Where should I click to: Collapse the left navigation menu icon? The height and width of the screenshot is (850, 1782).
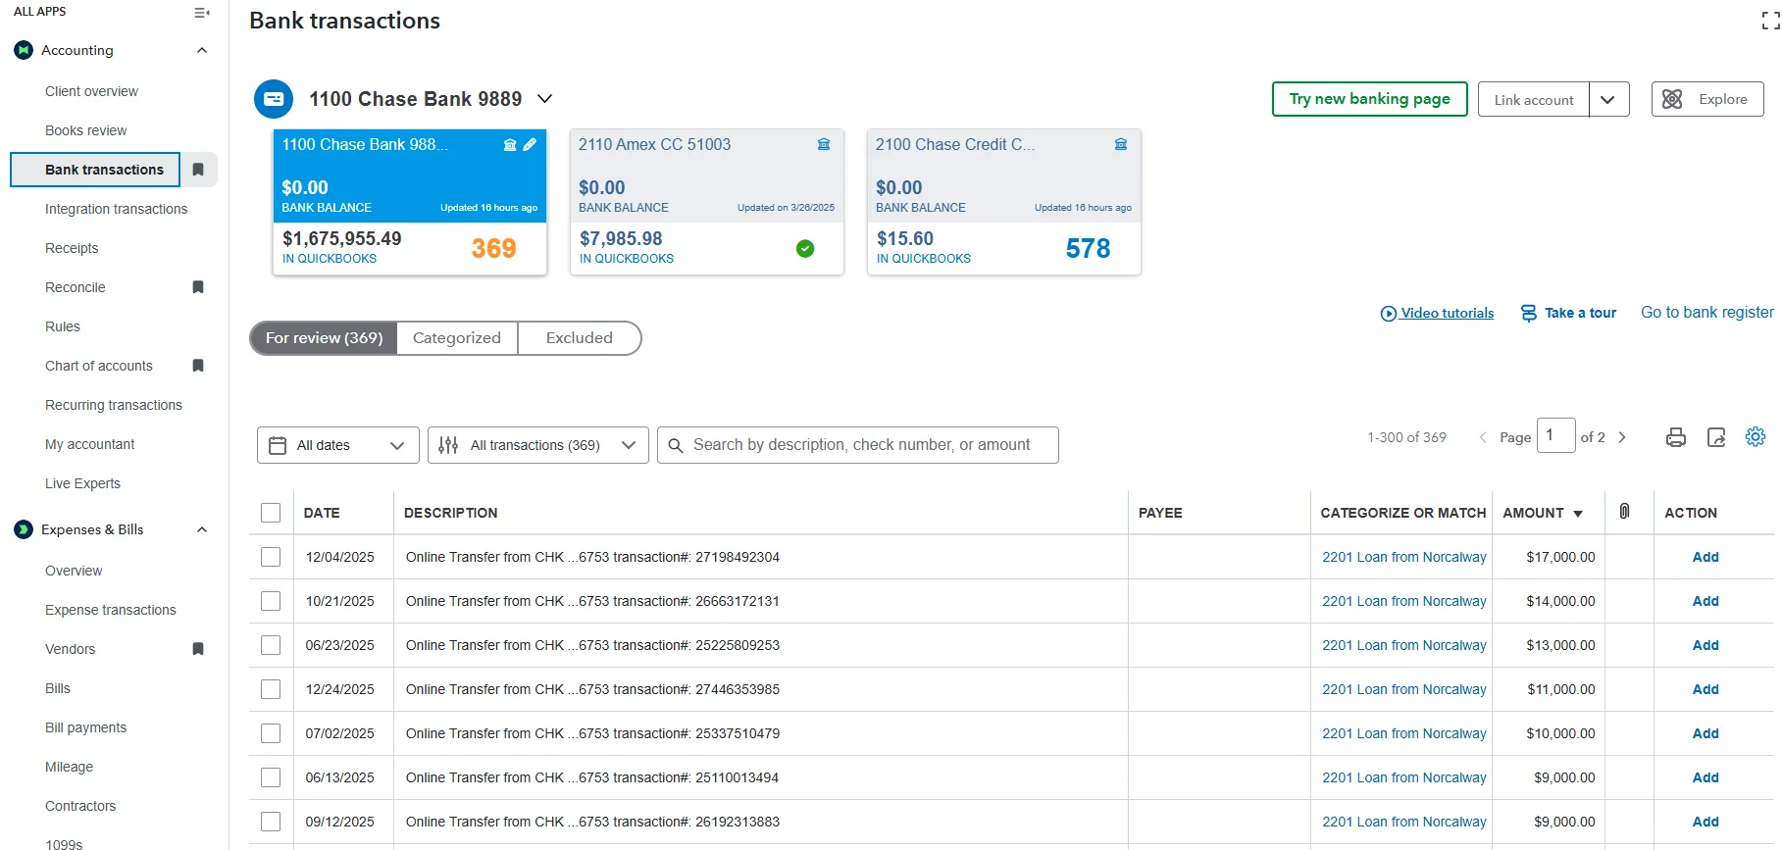[201, 13]
